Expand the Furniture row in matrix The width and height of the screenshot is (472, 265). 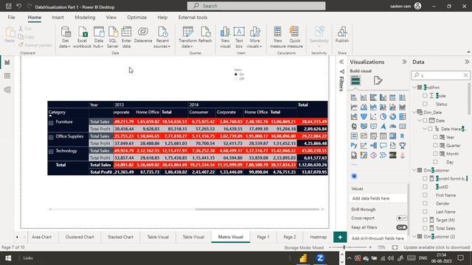point(51,123)
